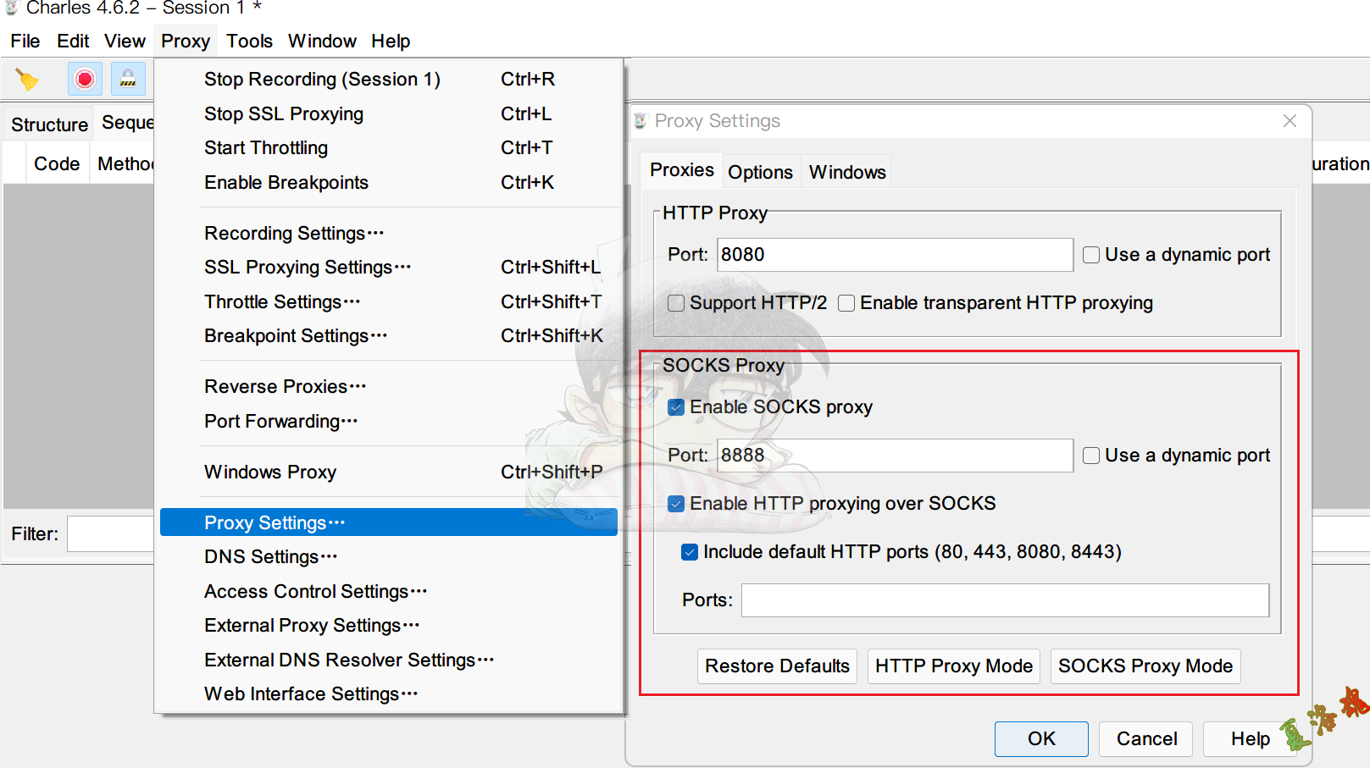Viewport: 1370px width, 768px height.
Task: Click the HTTP Proxy port field
Action: click(895, 255)
